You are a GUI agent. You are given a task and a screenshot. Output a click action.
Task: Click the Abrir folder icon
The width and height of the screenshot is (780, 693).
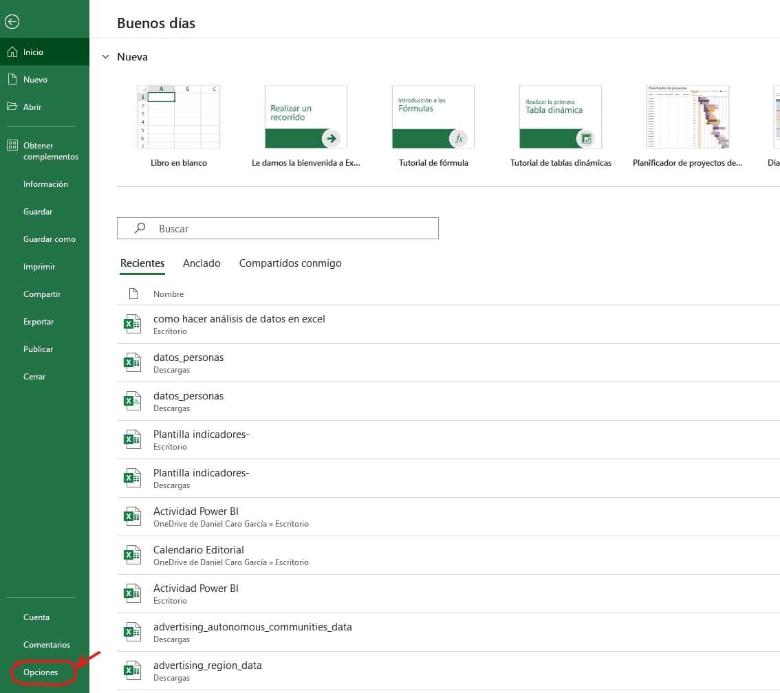coord(12,107)
